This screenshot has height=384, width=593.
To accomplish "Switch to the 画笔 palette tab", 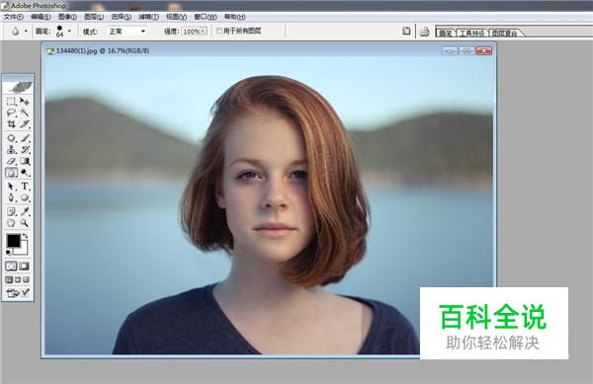I will (x=446, y=33).
